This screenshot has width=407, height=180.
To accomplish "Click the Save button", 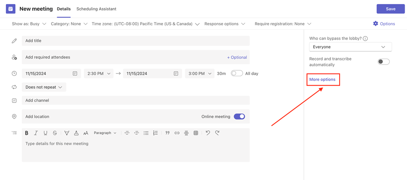I will [390, 9].
